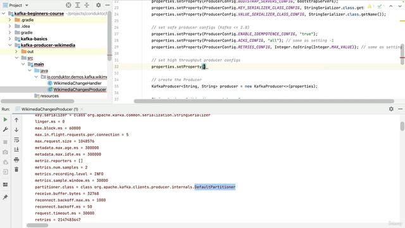Click the ENABLE_IDEMPOTENCE_CONFIG constant in code

266,34
